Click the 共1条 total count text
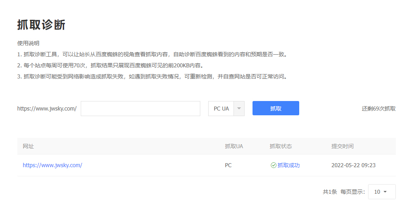The image size is (414, 206). [330, 192]
